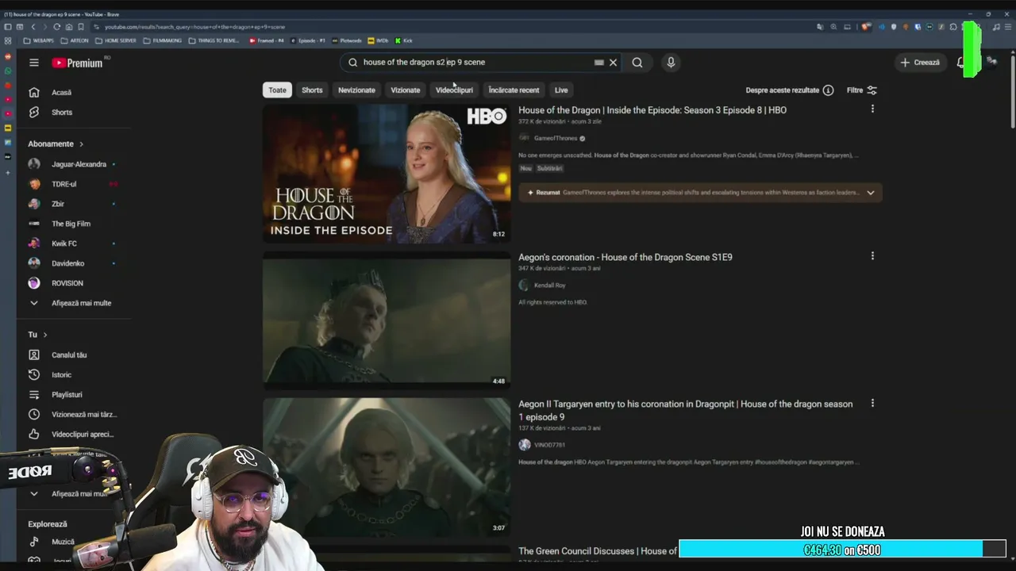Select the Încărcate recent filter chip
The image size is (1016, 571).
coord(514,90)
